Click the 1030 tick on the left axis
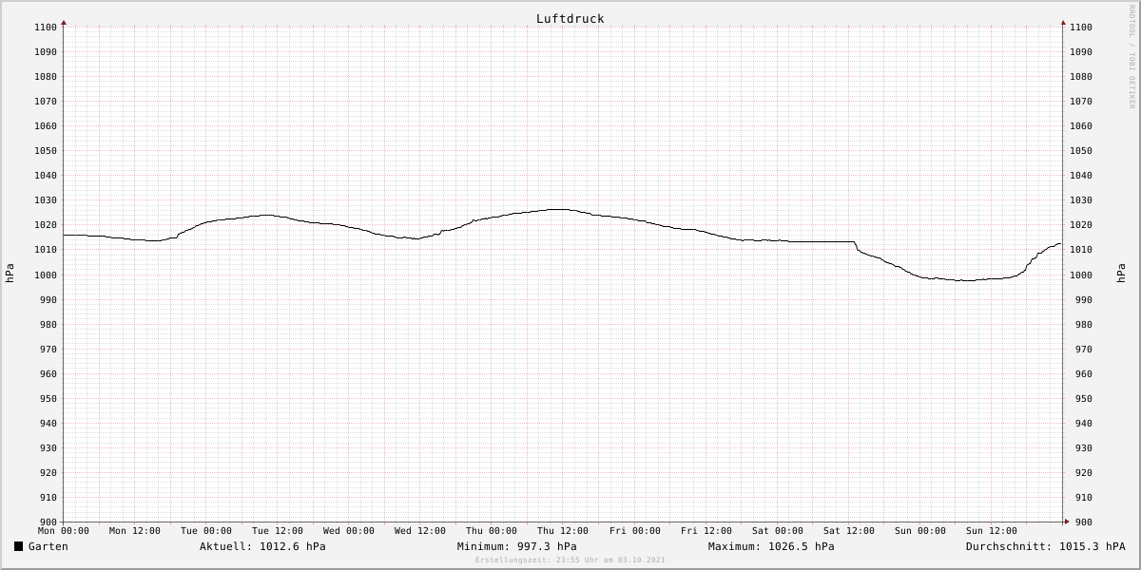The image size is (1141, 570). click(x=47, y=200)
